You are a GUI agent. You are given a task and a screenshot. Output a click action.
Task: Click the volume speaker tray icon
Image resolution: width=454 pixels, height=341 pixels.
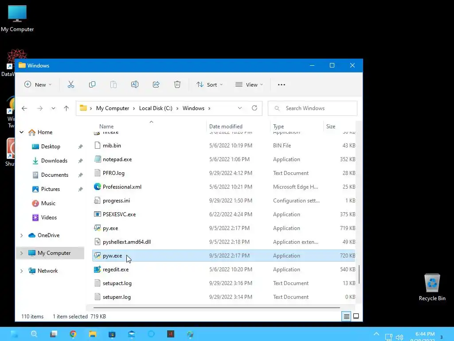pyautogui.click(x=399, y=337)
